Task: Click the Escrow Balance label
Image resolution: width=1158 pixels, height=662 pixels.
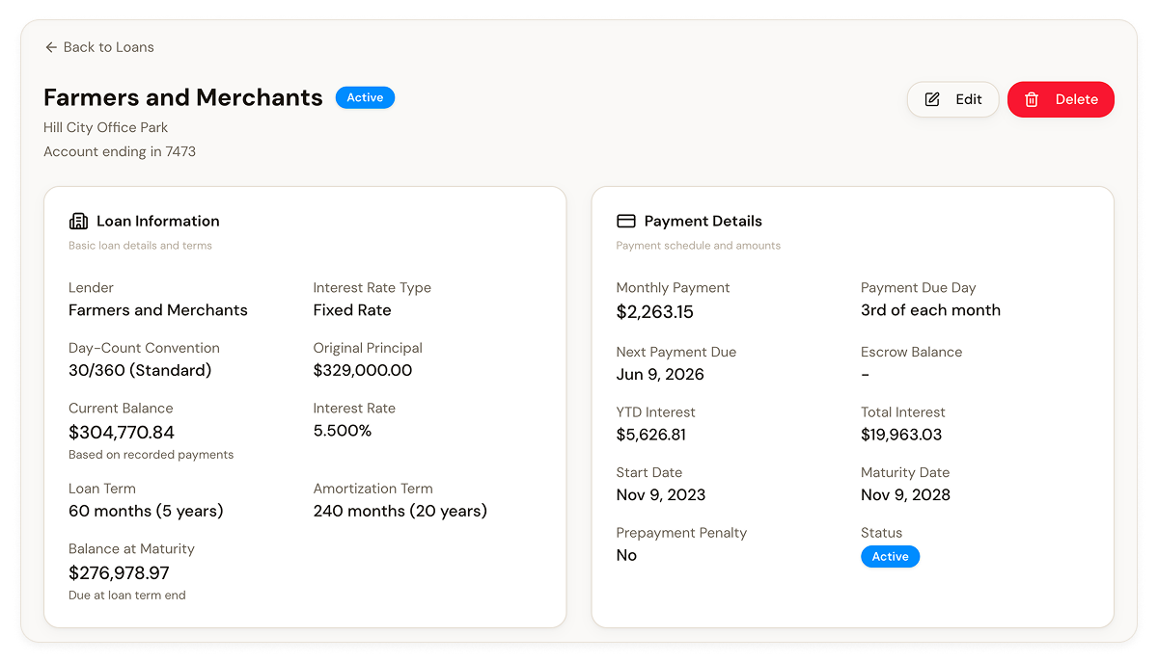Action: click(x=912, y=352)
